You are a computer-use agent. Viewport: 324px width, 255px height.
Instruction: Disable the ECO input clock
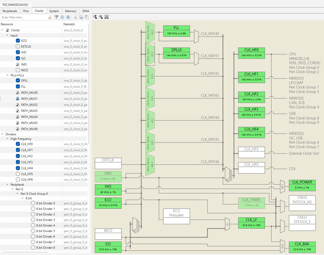(18, 41)
